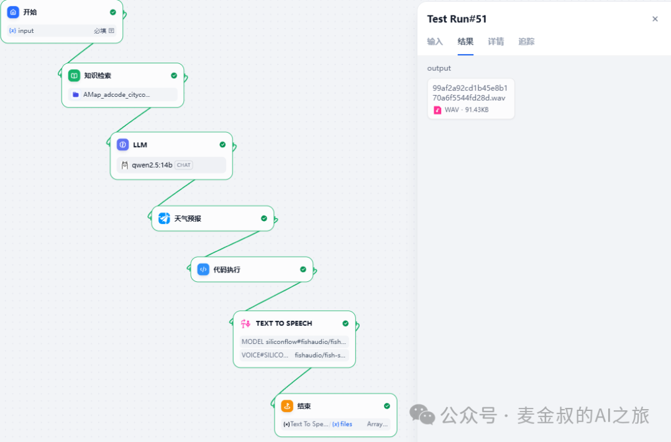Image resolution: width=671 pixels, height=442 pixels.
Task: Click the blue home icon on 开始 node
Action: pos(13,12)
